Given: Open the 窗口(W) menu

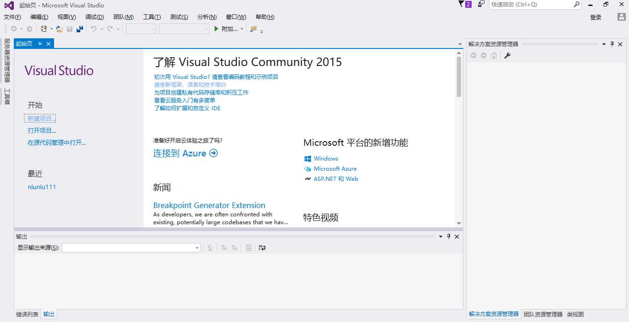Looking at the screenshot, I should point(236,17).
